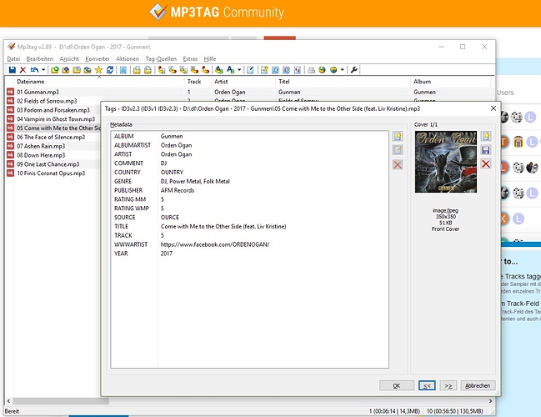
Task: Select the GENRE row with Power Metal, Folk Metal
Action: pos(249,181)
